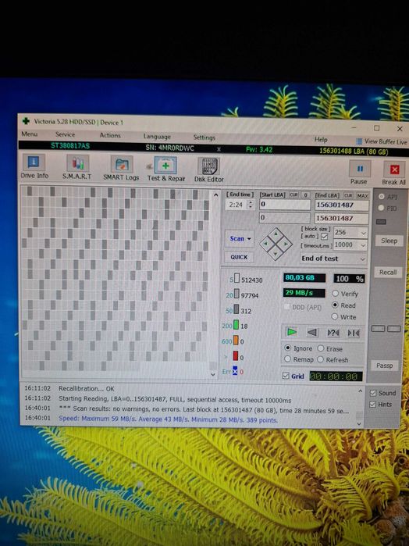Click the log panel scroll up arrow

click(360, 391)
